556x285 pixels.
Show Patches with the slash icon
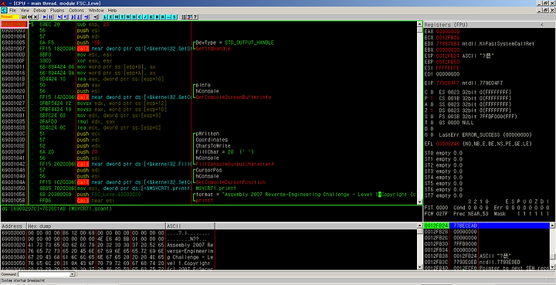145,17
